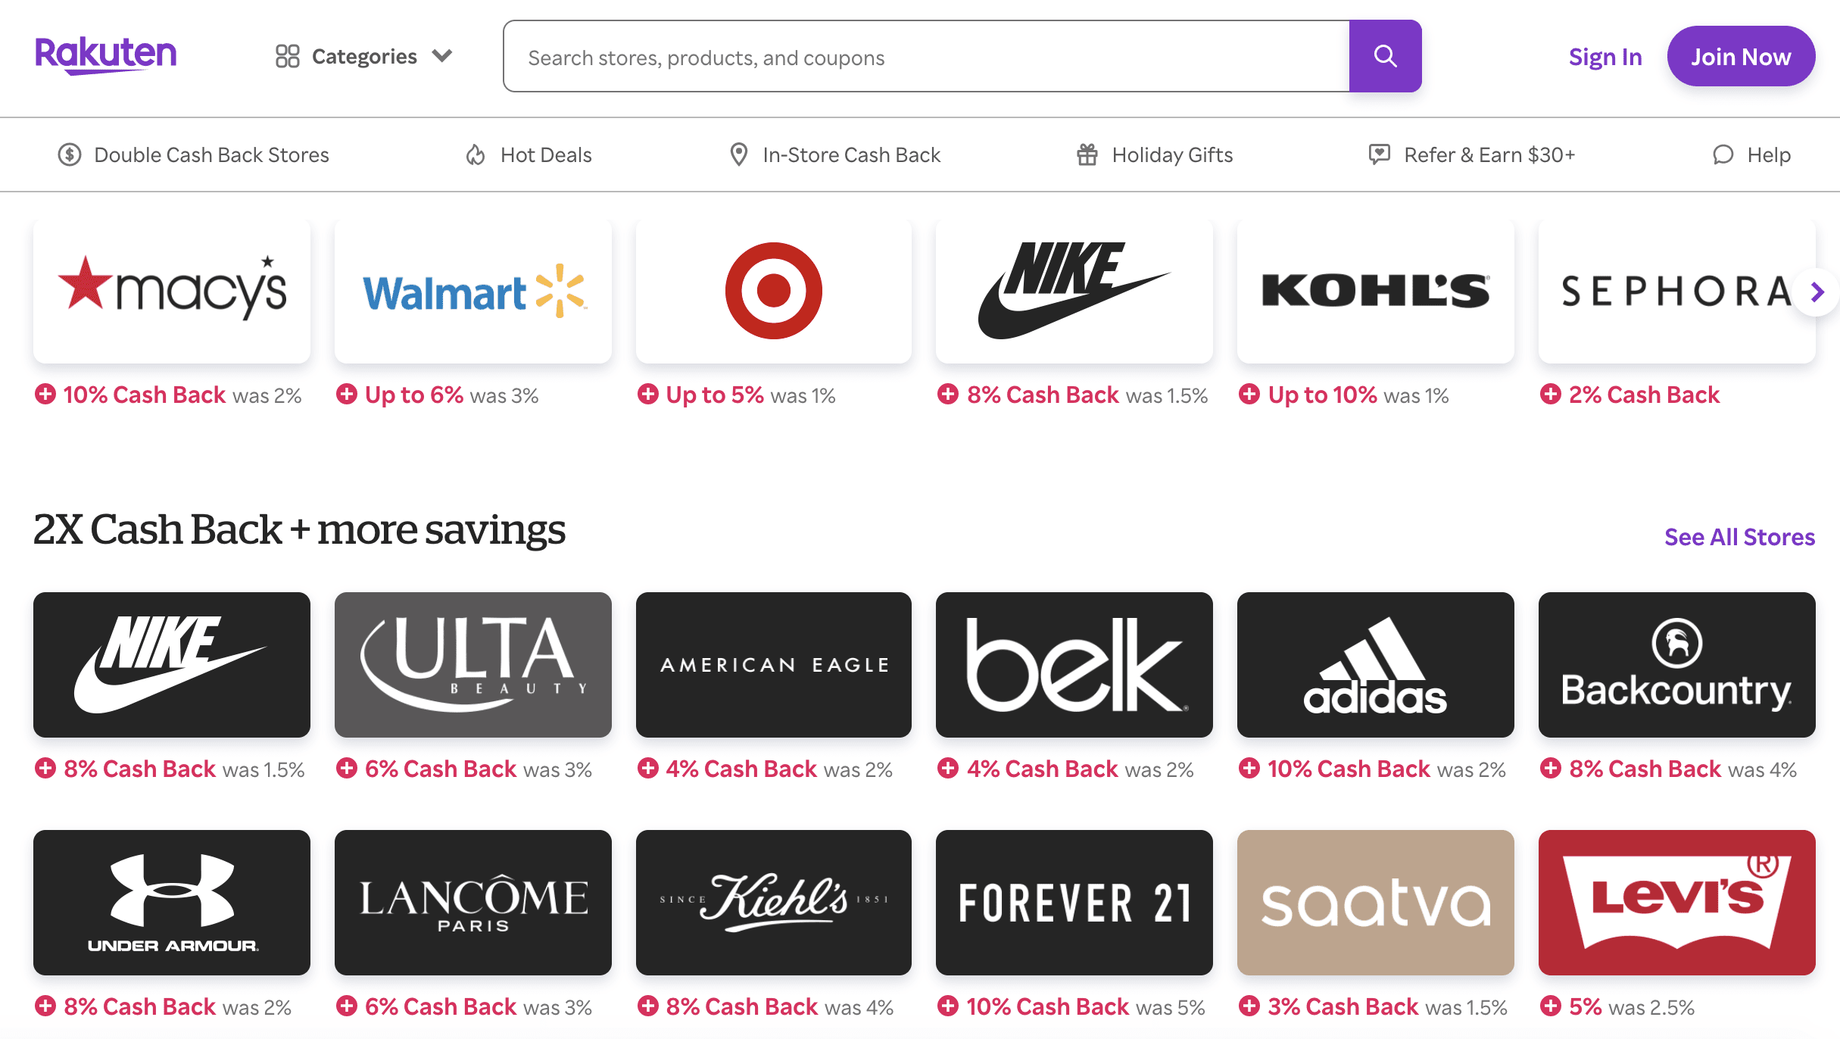This screenshot has height=1039, width=1840.
Task: Open Double Cash Back Stores menu item
Action: pyautogui.click(x=211, y=154)
